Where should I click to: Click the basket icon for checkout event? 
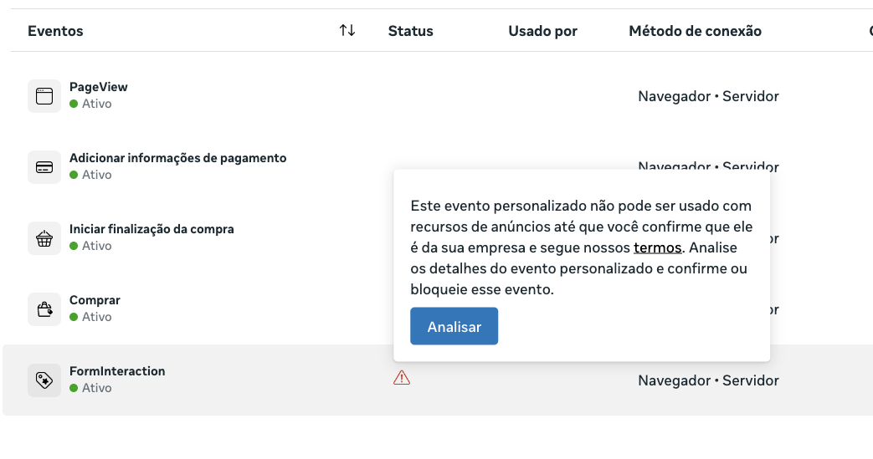coord(44,238)
